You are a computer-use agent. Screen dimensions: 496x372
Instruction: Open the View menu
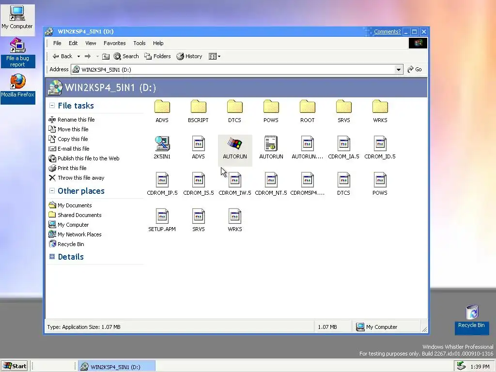click(91, 43)
